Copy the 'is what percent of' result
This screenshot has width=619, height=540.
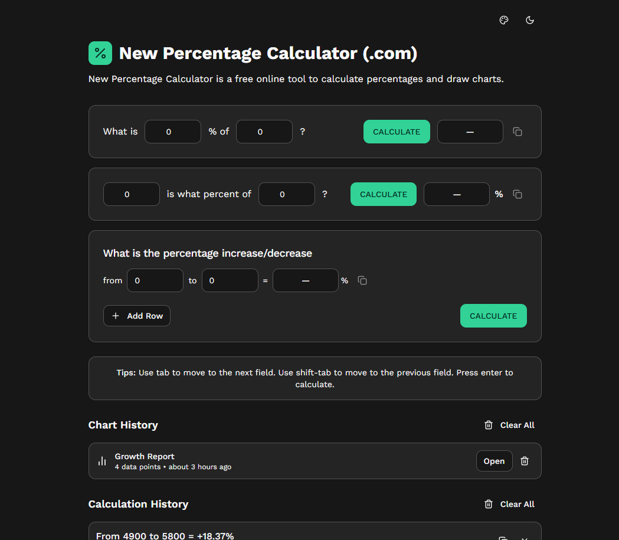[x=518, y=194]
